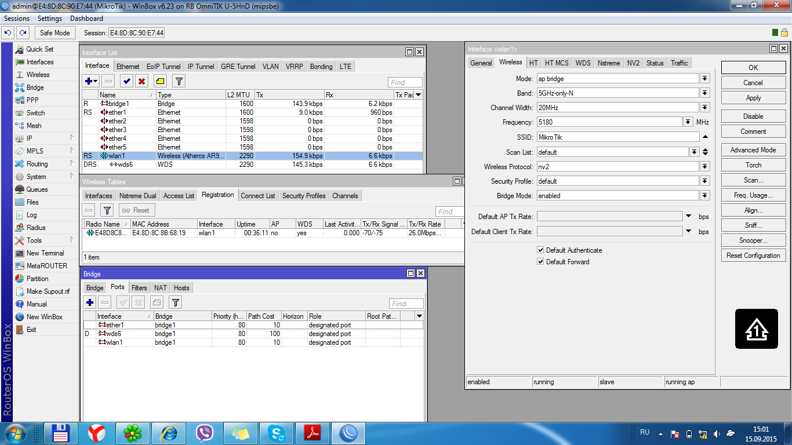Open New Terminal from sidebar

[x=45, y=253]
